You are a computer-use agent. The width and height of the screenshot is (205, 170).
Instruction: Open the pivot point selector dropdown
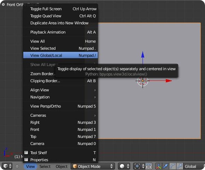(x=139, y=166)
